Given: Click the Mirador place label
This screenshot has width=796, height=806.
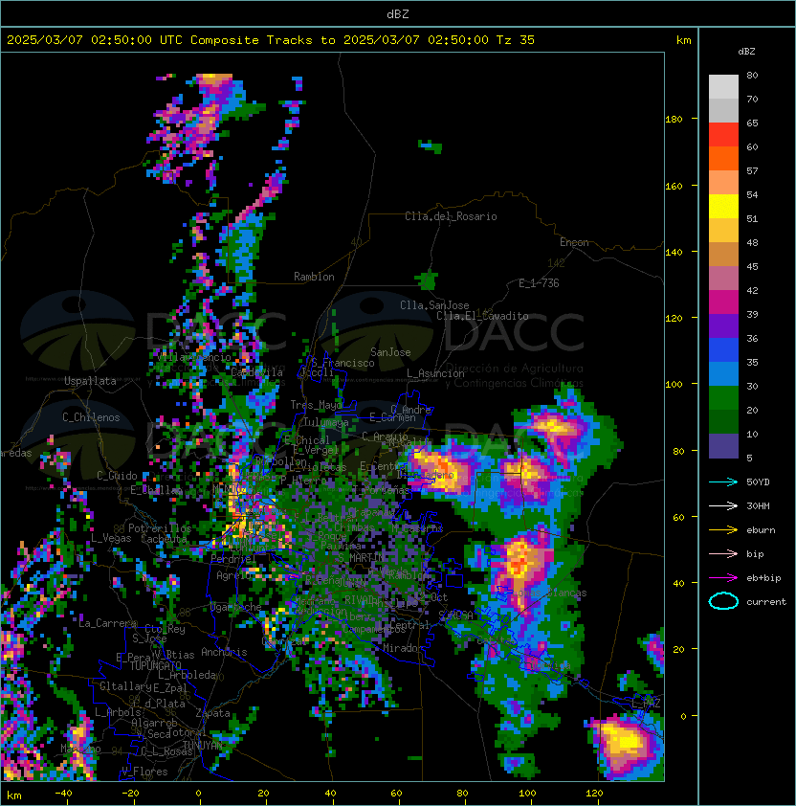Looking at the screenshot, I should click(x=404, y=648).
